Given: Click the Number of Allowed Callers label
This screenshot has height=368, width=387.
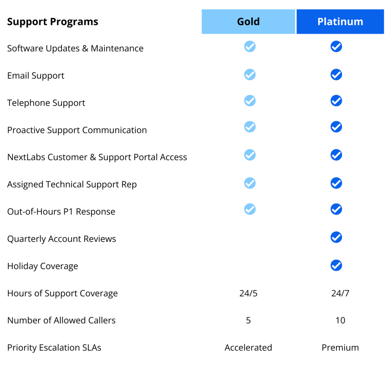Looking at the screenshot, I should pos(61,320).
